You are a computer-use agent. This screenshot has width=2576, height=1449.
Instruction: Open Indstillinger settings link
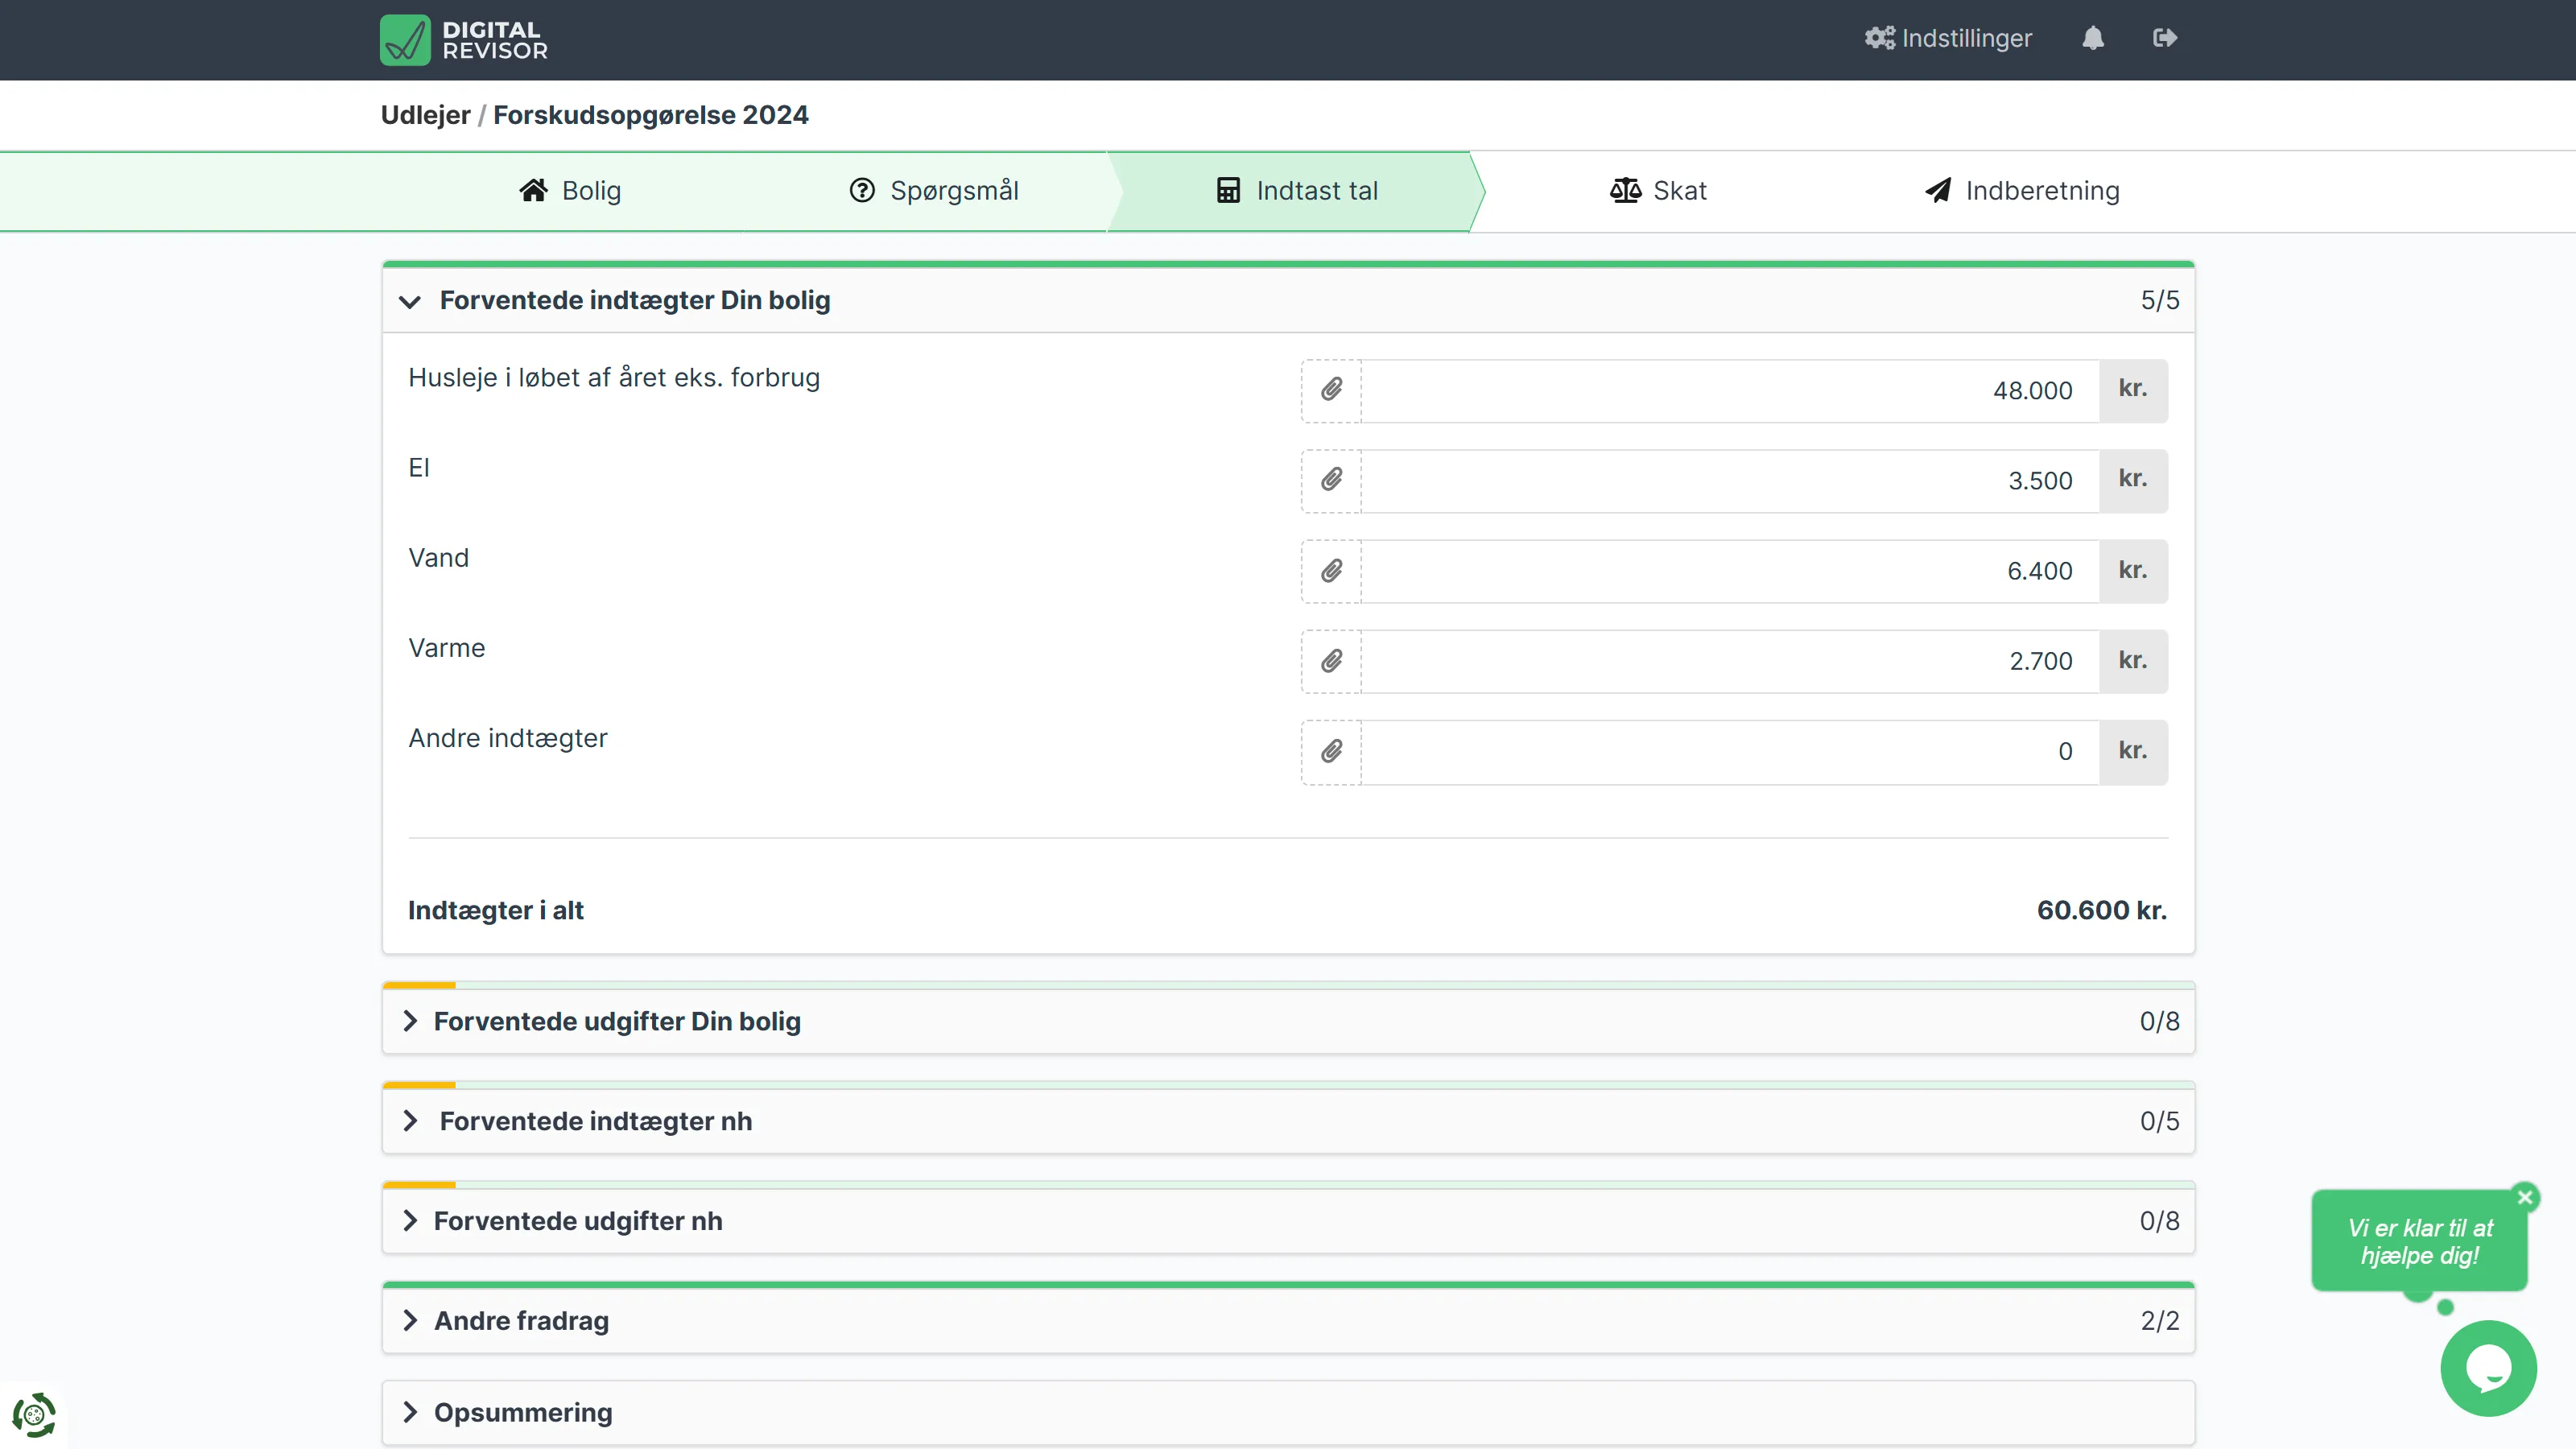(x=1947, y=38)
